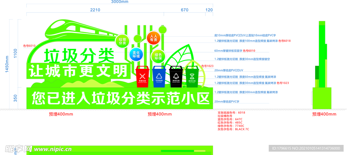Click the blank green circle beside 垃圾分类 badge
Viewport: 347px width, 155px height.
pyautogui.click(x=138, y=38)
